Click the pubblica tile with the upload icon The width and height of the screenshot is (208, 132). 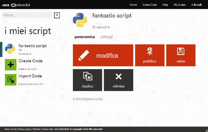(150, 55)
